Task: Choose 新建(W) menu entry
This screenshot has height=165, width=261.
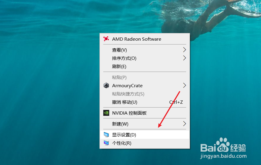Action: [x=144, y=124]
